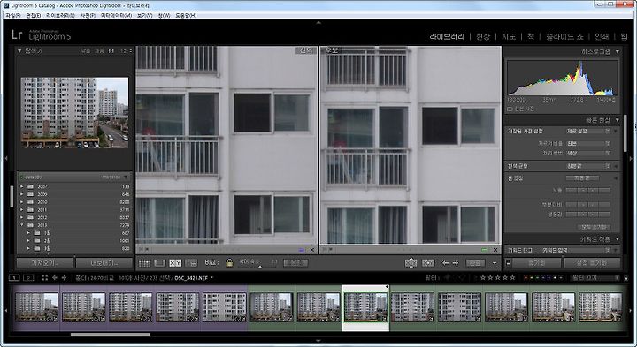The image size is (637, 347).
Task: Toggle Original Photo checkbox under histogram
Action: 510,109
